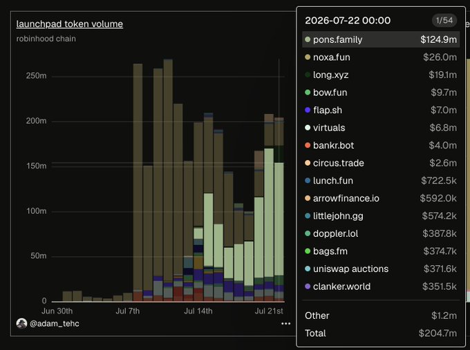Select the lunch.fun legend entry
Viewport: 470px width, 350px height.
381,181
